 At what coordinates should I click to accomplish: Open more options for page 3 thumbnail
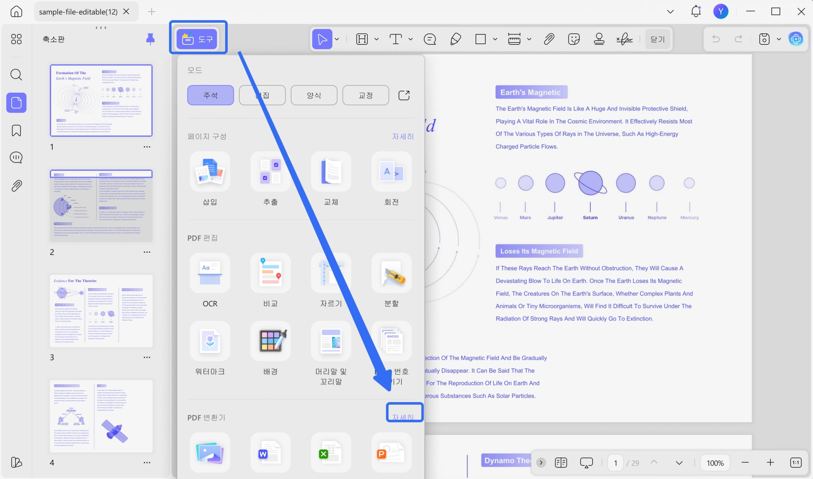coord(147,357)
